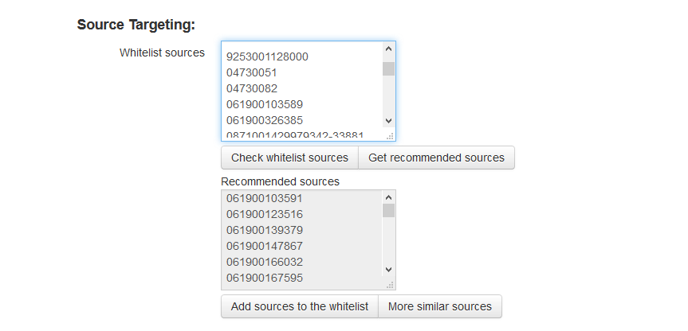
Task: Click whitelist entry 061900103589
Action: click(265, 104)
